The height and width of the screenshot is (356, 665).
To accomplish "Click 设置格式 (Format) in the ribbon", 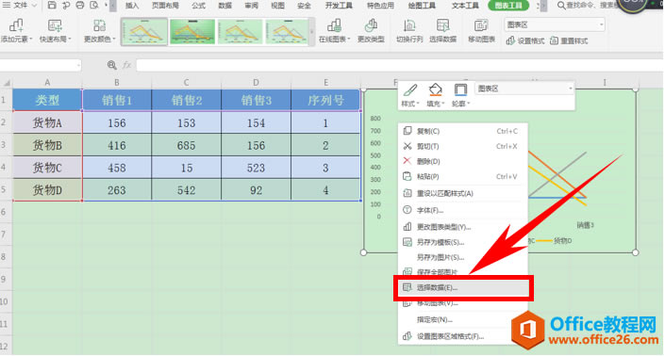I will click(525, 41).
